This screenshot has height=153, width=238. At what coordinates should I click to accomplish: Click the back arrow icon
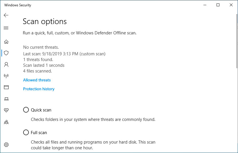coord(6,15)
